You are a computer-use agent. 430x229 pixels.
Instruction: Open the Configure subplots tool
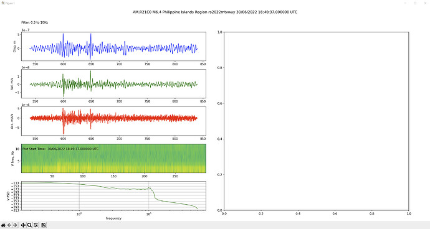tap(36, 225)
